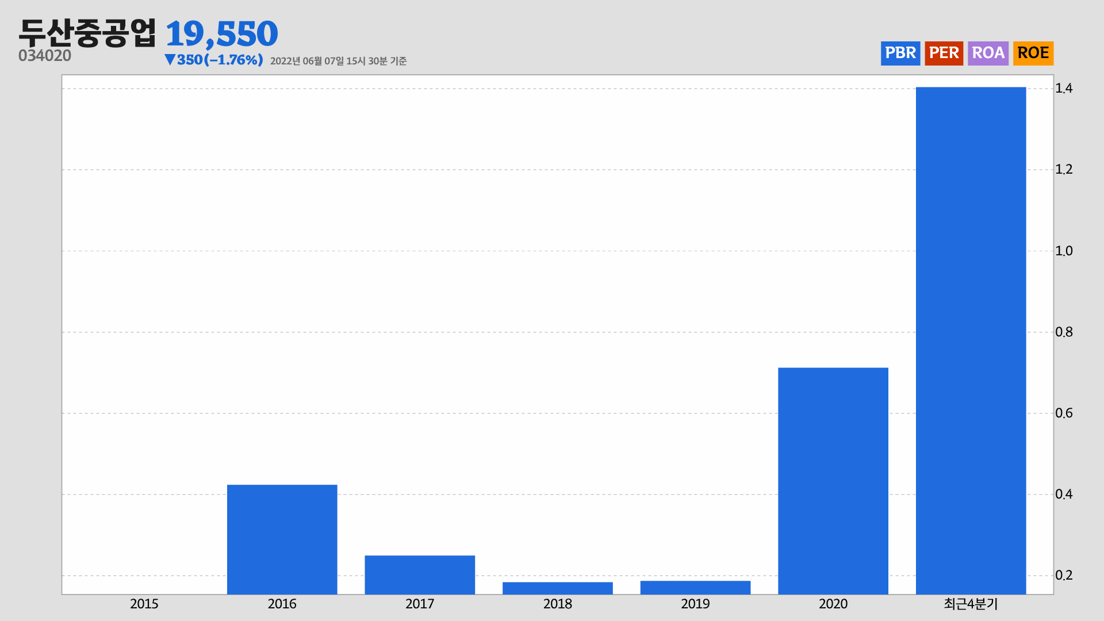Switch to the ROE metric tab
1104x621 pixels.
pos(1033,53)
